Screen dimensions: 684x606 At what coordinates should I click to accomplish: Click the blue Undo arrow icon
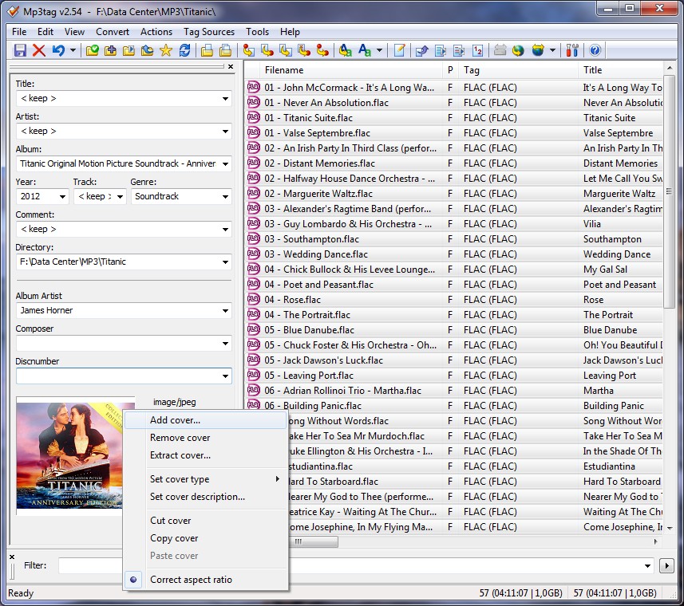[58, 50]
